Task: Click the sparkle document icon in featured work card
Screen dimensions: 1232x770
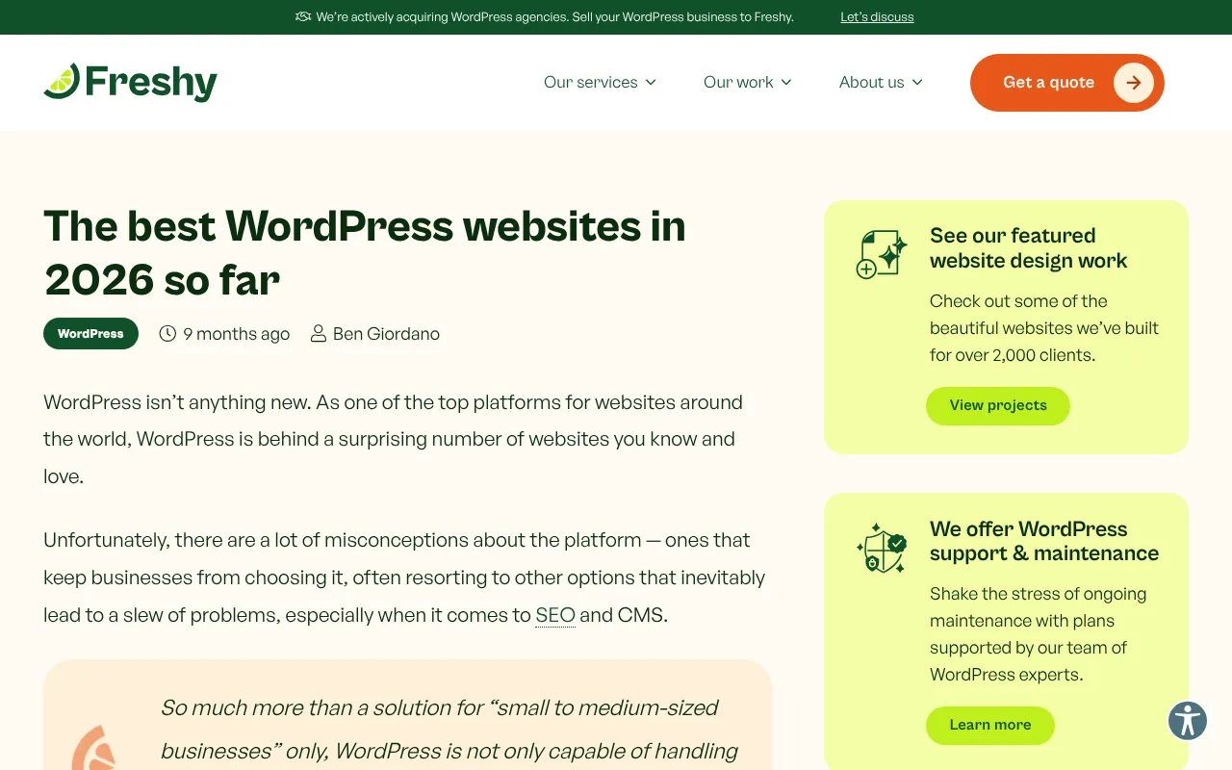Action: coord(882,254)
